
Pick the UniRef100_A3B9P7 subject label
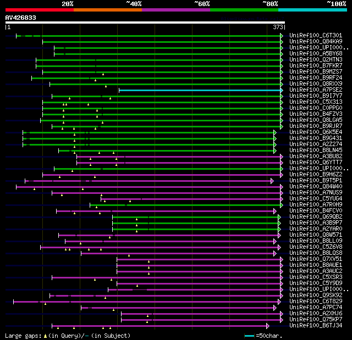click(x=316, y=223)
